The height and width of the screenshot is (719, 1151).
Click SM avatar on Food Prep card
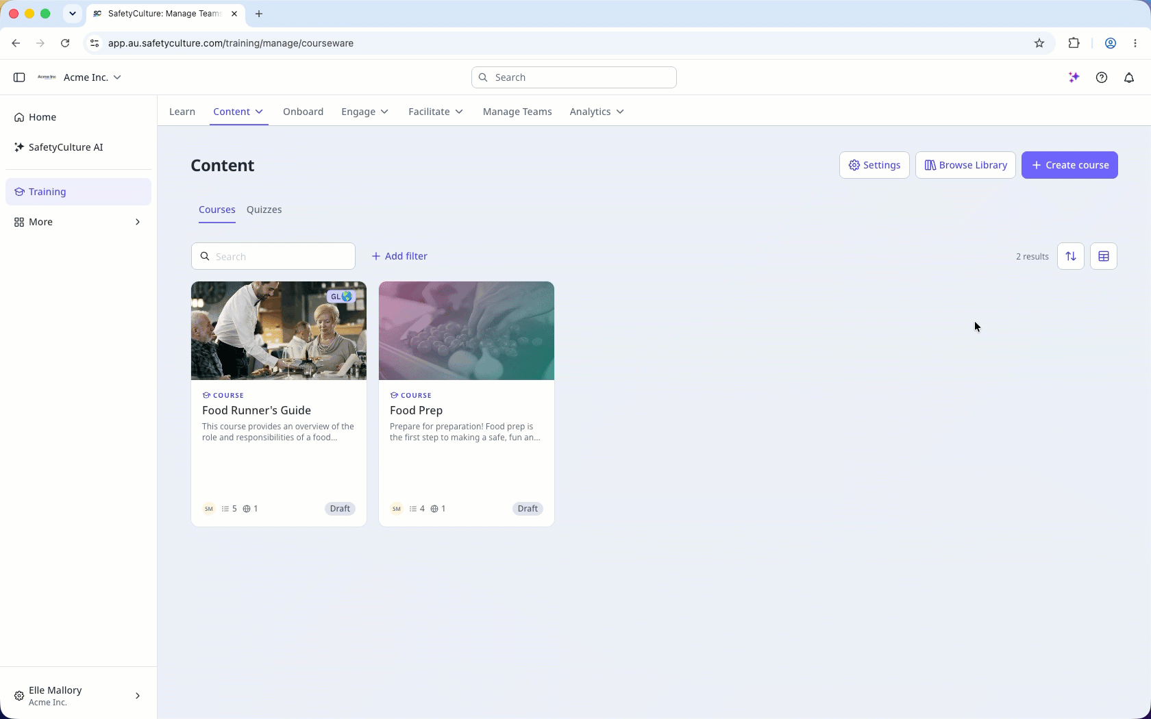coord(397,509)
